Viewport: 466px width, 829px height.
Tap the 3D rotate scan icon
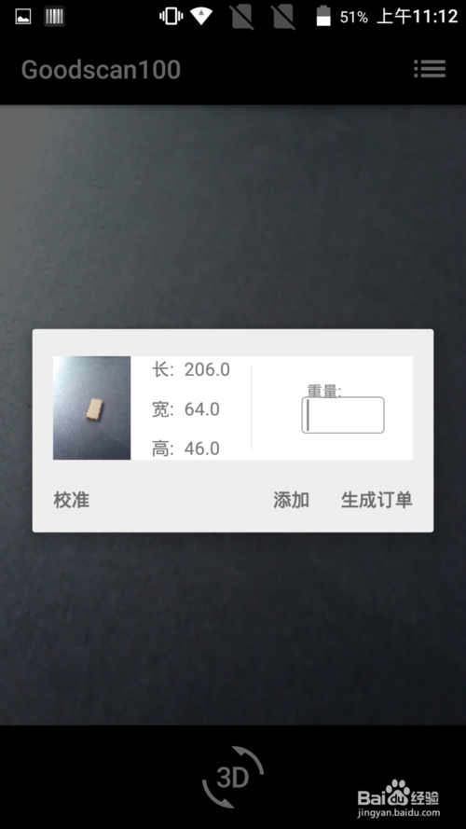233,777
